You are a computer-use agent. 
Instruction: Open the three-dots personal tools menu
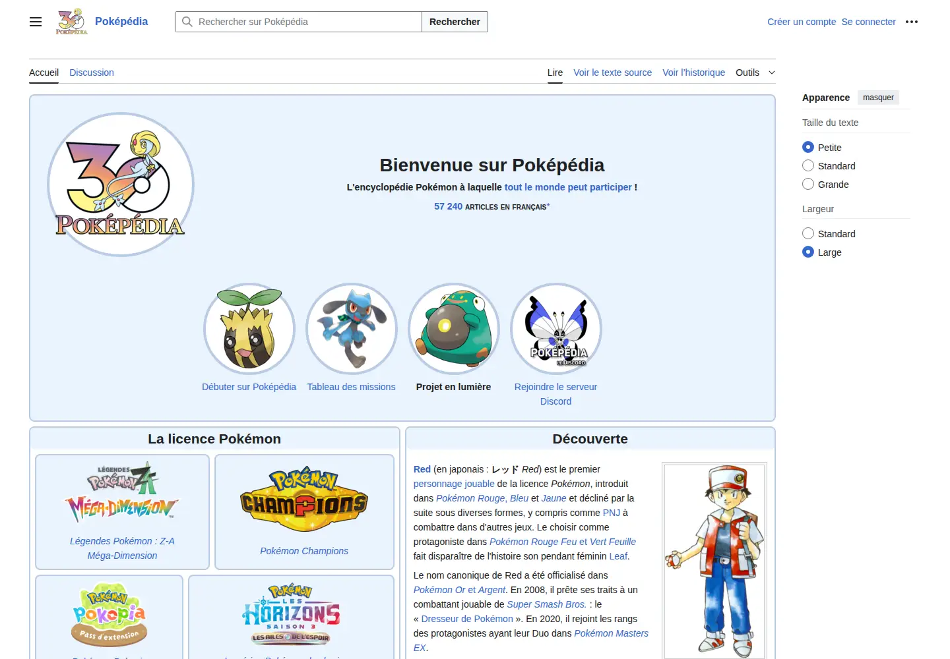912,22
